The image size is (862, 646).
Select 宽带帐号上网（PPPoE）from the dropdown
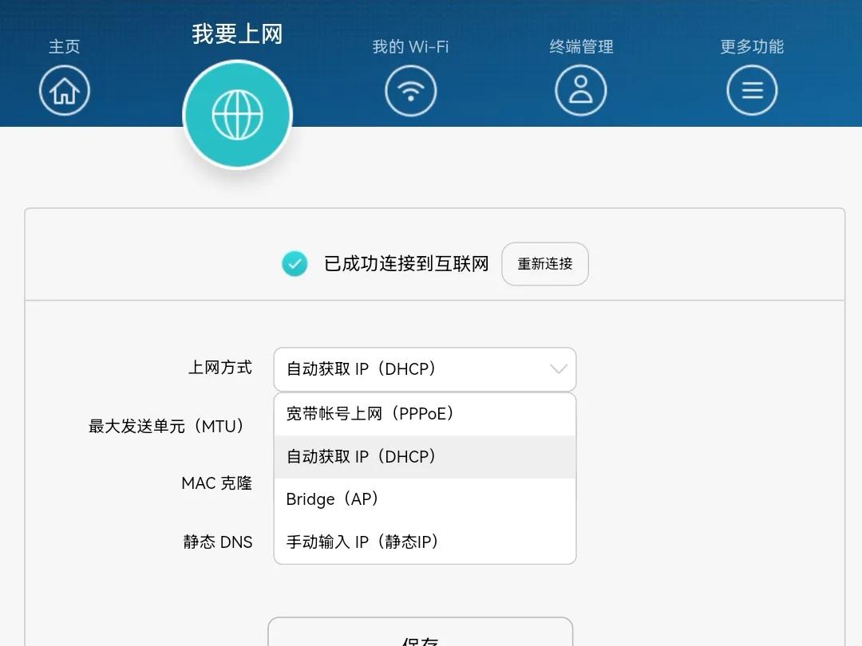[x=372, y=414]
